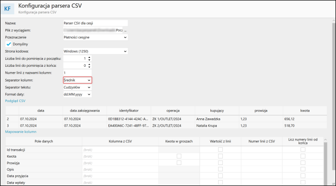Open file browse ellipsis button for Plik z wyciągiem
This screenshot has width=336, height=186.
click(x=125, y=30)
